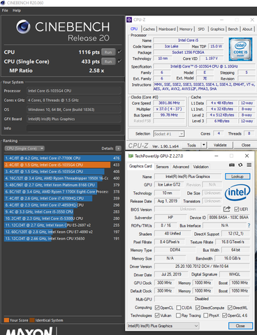This screenshot has width=257, height=335.
Task: Click the GPU-Z refresh icon
Action: (240, 165)
